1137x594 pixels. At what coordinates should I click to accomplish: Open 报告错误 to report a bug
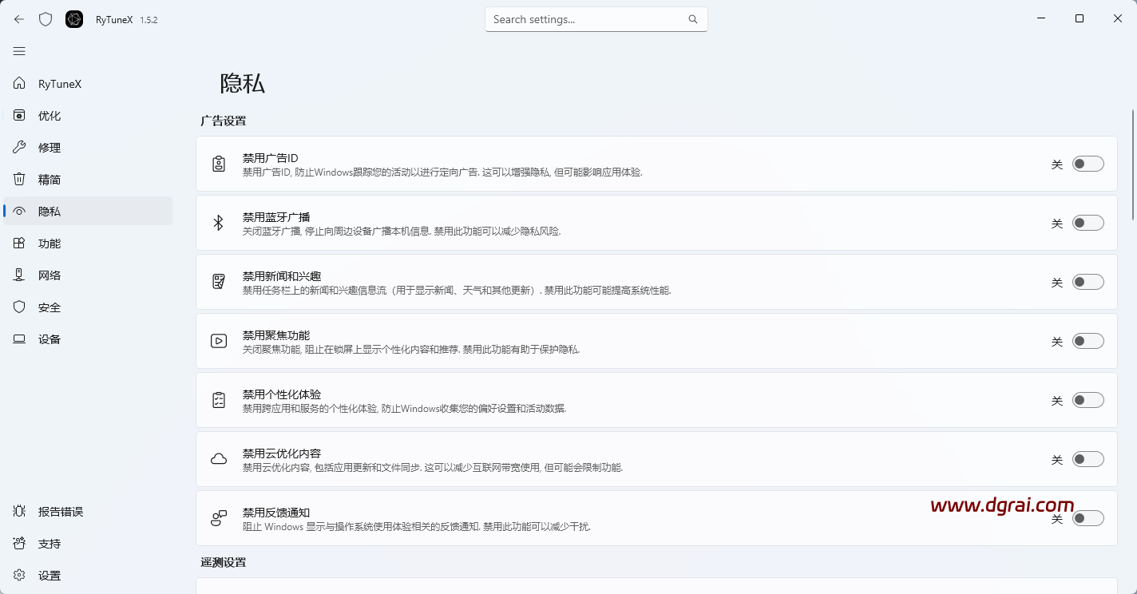[60, 511]
